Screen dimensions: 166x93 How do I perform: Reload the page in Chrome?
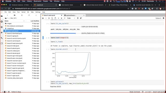click(x=9, y=9)
